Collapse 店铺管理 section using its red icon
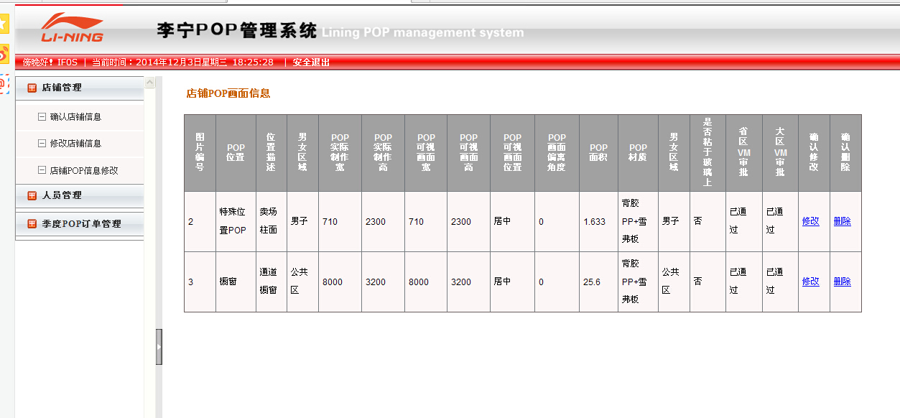This screenshot has width=900, height=418. click(32, 88)
